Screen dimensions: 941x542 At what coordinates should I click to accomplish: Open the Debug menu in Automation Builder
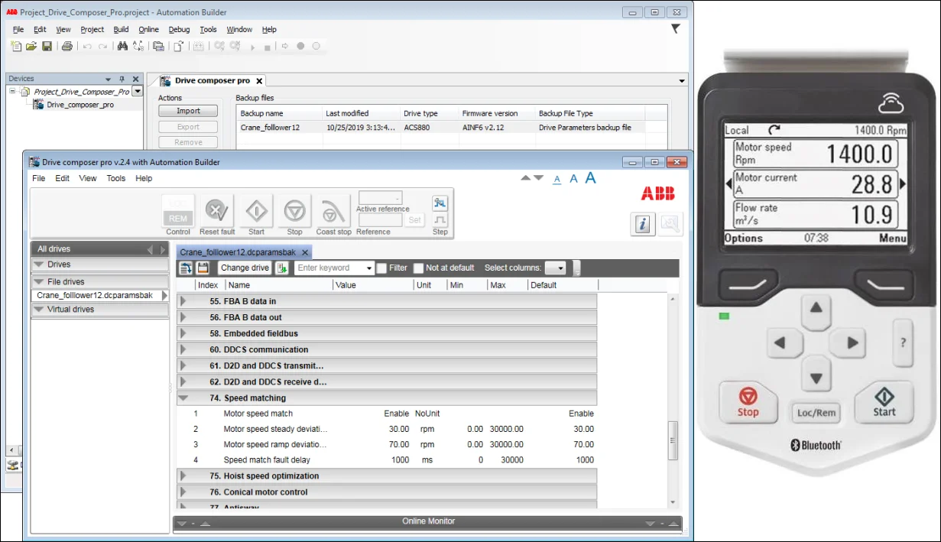[x=180, y=30]
